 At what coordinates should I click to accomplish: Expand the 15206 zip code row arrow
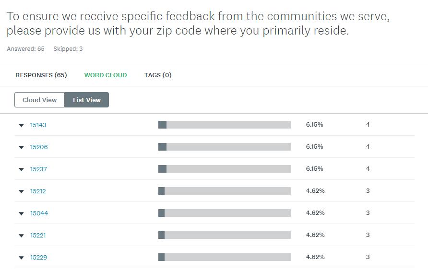pos(21,147)
